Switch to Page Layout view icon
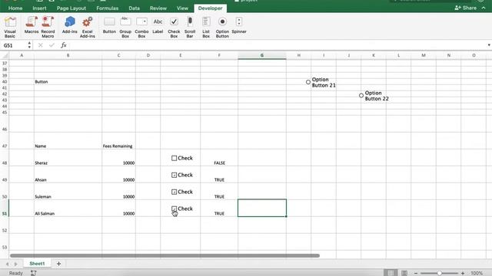This screenshot has height=276, width=492. [404, 273]
